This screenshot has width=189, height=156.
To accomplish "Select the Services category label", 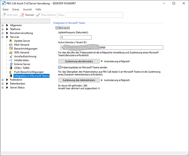I will (x=15, y=37).
